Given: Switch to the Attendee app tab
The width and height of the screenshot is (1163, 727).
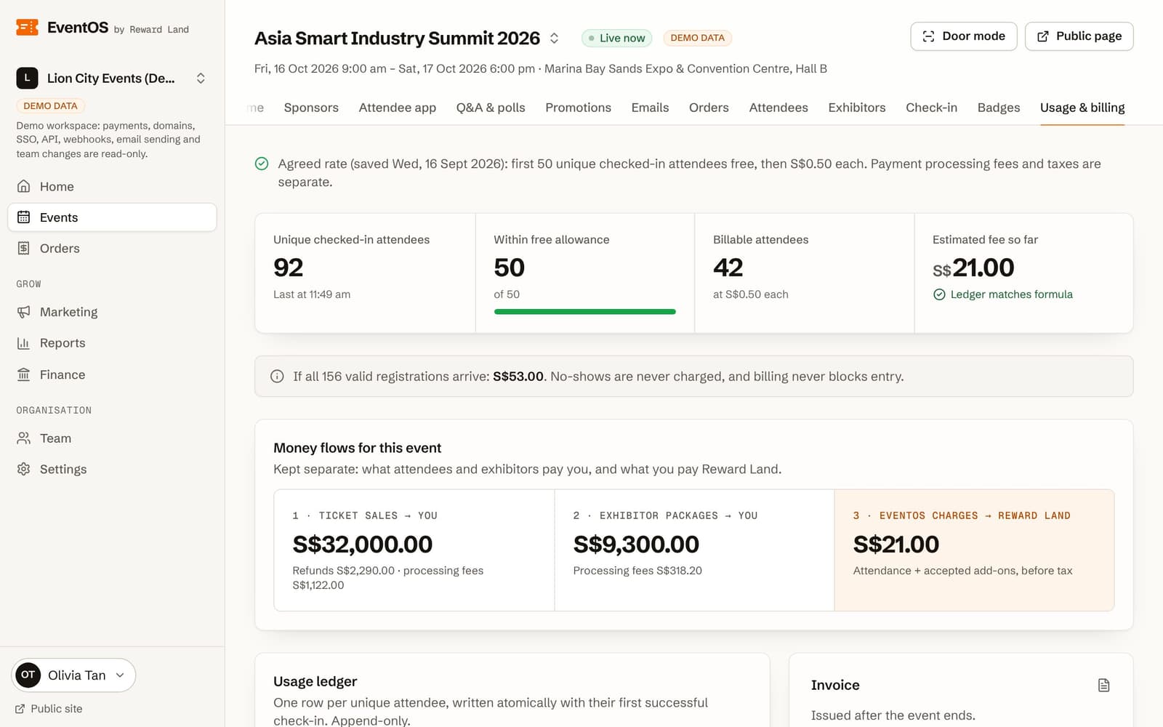Looking at the screenshot, I should [x=398, y=108].
